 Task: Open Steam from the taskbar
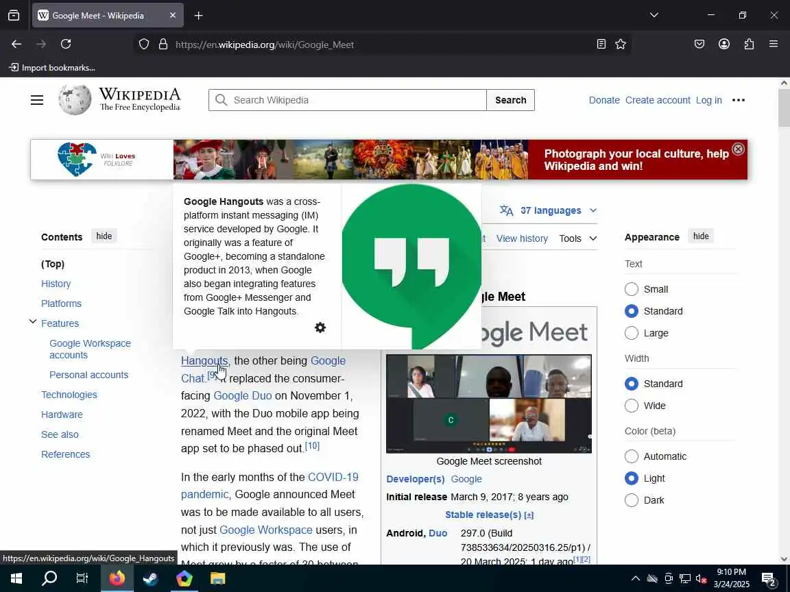[150, 578]
